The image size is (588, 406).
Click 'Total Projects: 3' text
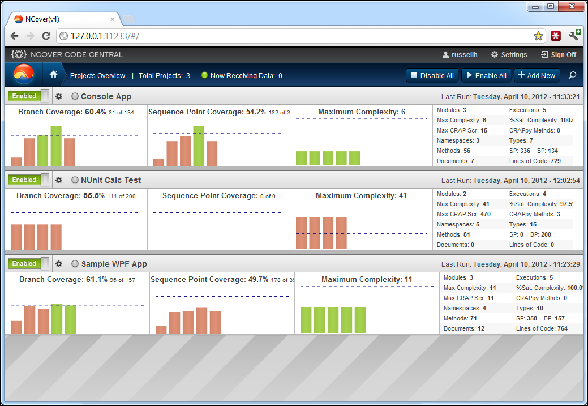[164, 75]
